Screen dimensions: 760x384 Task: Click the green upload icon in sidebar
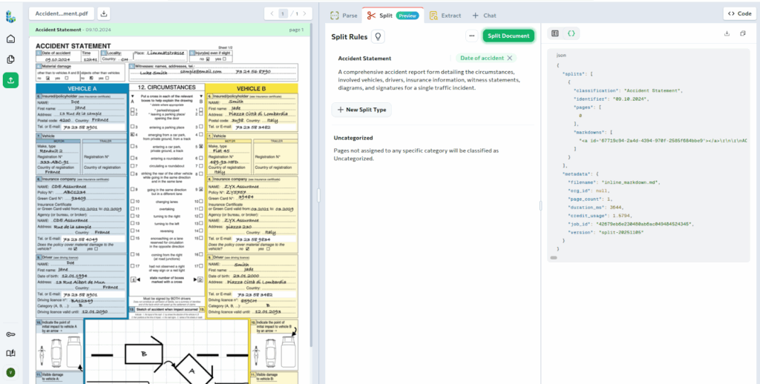click(x=10, y=80)
